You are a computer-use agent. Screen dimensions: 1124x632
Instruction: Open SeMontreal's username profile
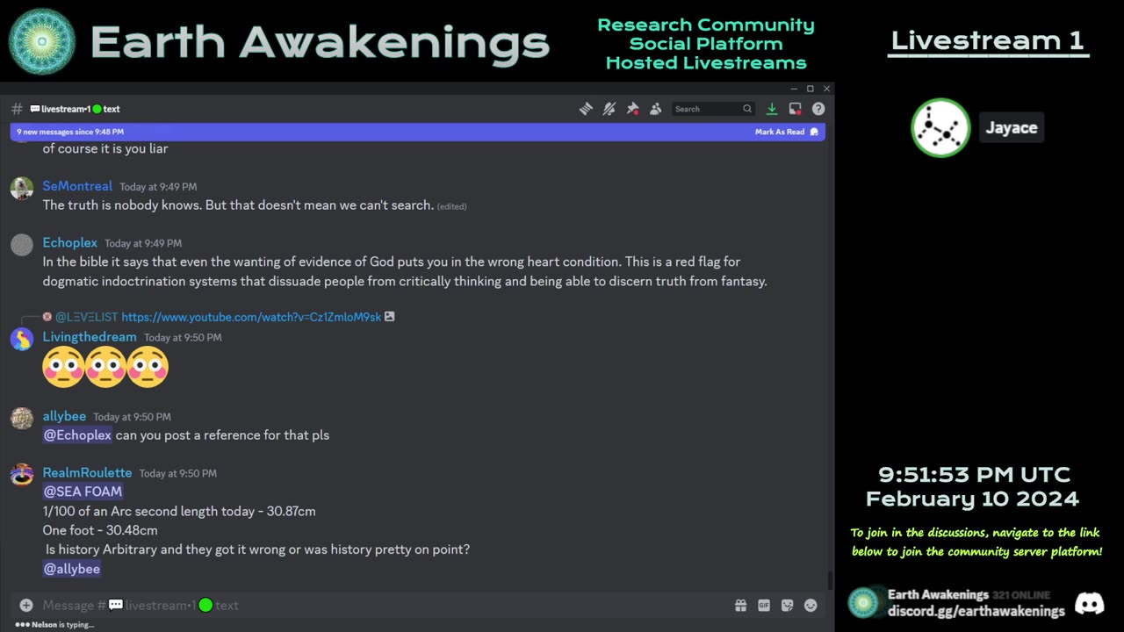coord(77,186)
